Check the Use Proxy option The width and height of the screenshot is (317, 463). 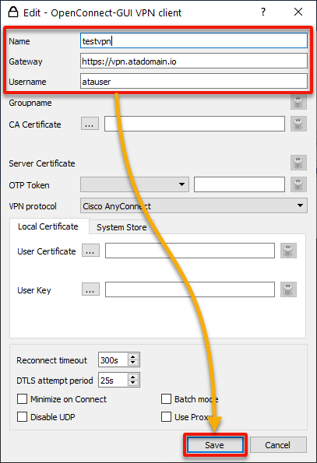click(x=167, y=417)
